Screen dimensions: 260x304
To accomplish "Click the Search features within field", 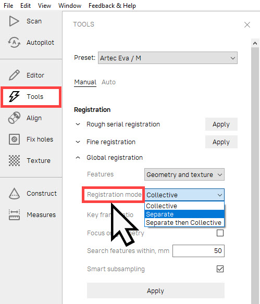I will click(199, 251).
